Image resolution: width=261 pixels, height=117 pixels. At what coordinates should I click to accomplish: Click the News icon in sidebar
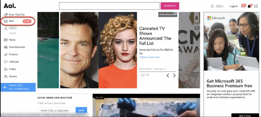(x=6, y=40)
